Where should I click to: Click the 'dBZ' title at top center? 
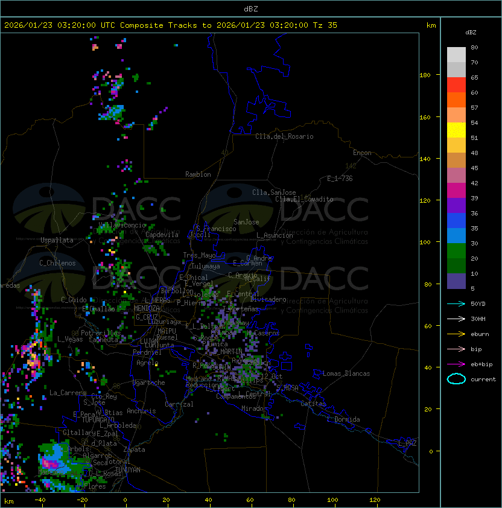(x=251, y=8)
